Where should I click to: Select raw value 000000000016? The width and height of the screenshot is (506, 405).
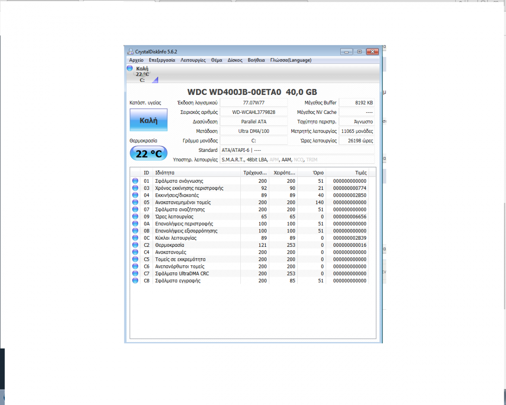click(350, 245)
